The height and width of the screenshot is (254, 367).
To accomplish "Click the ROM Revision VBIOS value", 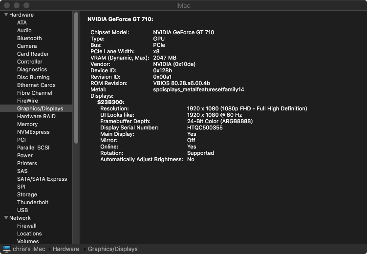I will pyautogui.click(x=181, y=83).
